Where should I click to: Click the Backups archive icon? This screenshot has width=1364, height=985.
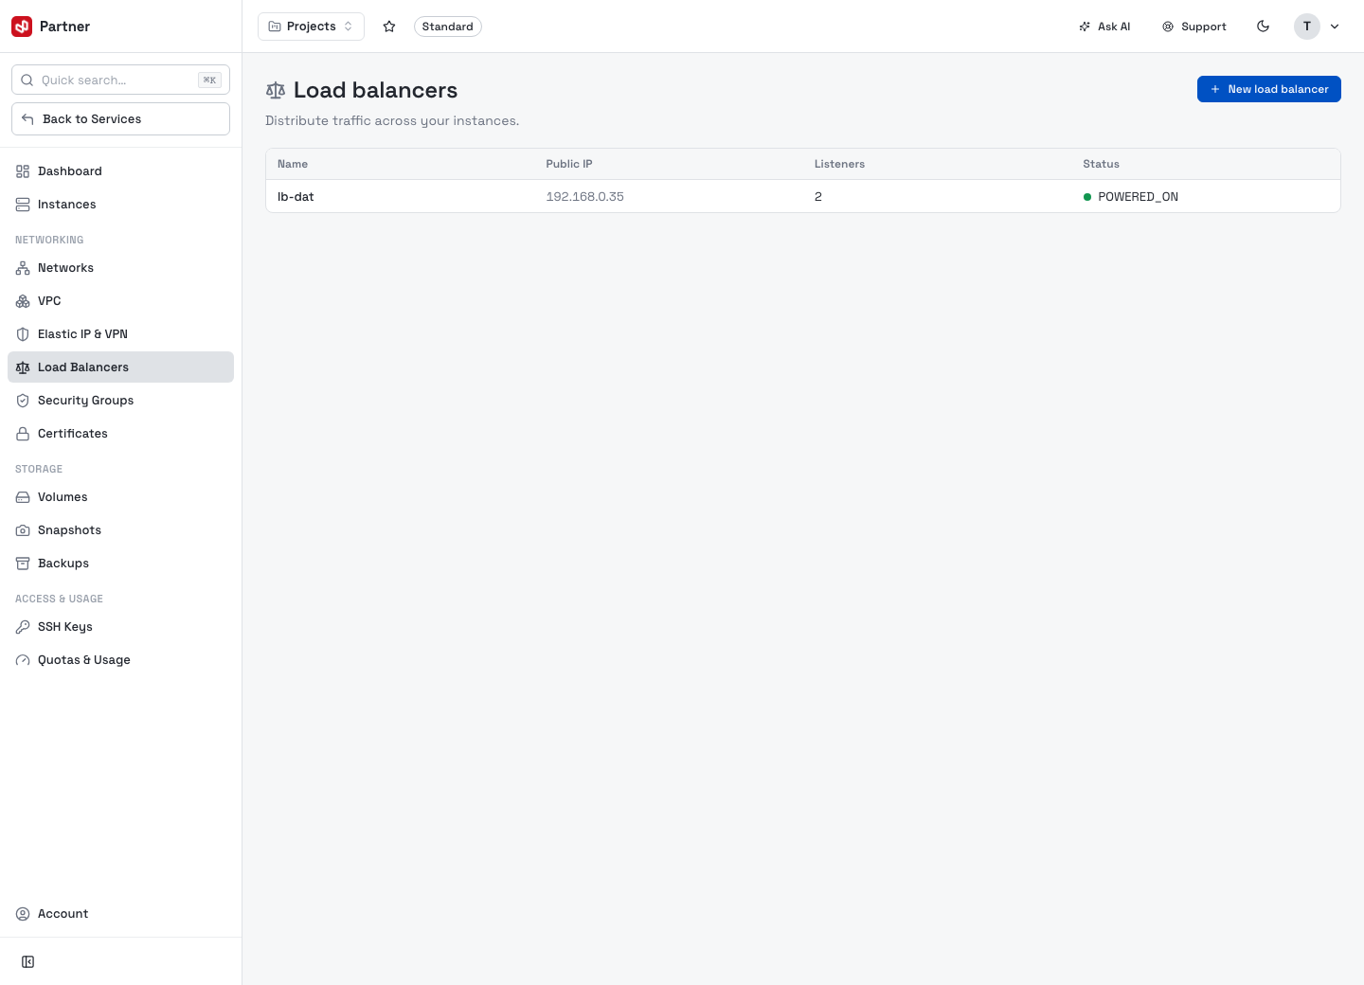point(23,564)
